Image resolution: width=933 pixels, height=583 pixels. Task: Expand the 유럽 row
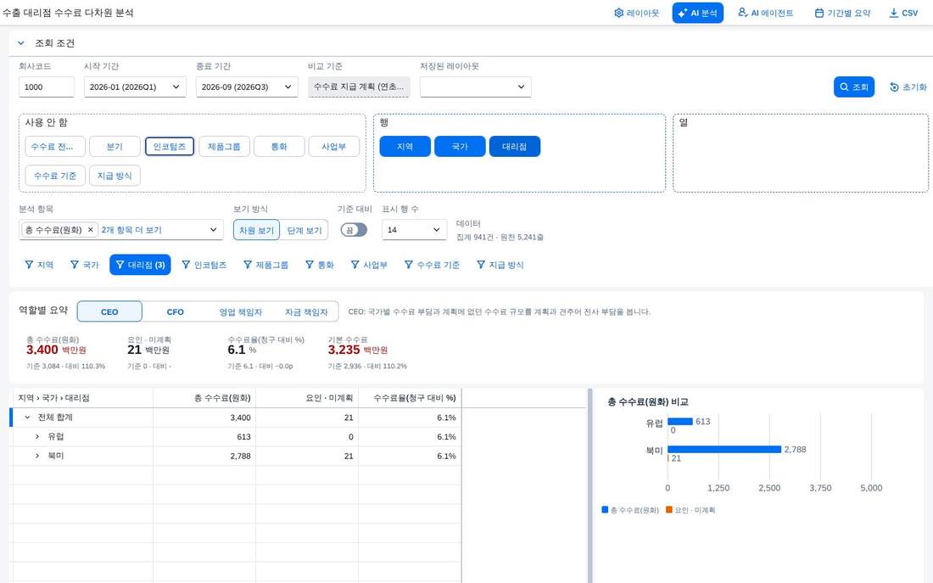coord(36,436)
